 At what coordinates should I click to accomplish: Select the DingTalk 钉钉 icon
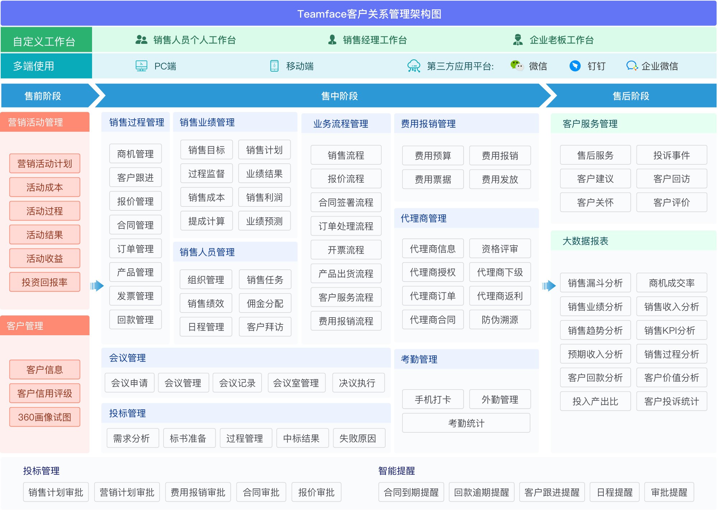click(x=575, y=66)
